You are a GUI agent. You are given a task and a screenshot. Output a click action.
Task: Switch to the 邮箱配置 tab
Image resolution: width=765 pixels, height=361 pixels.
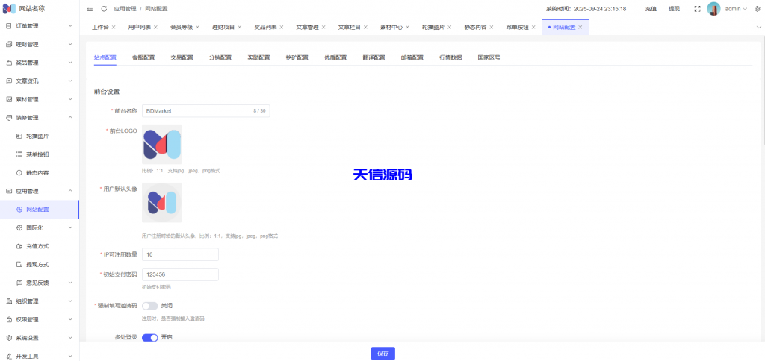(412, 57)
